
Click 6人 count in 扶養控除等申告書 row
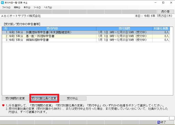pos(161,32)
